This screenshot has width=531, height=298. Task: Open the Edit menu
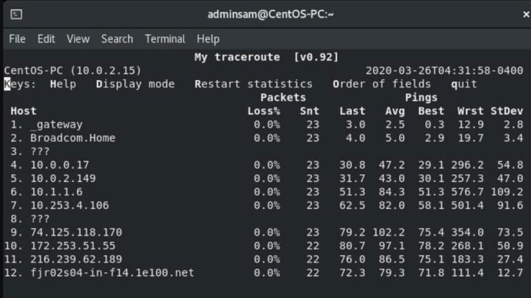46,39
